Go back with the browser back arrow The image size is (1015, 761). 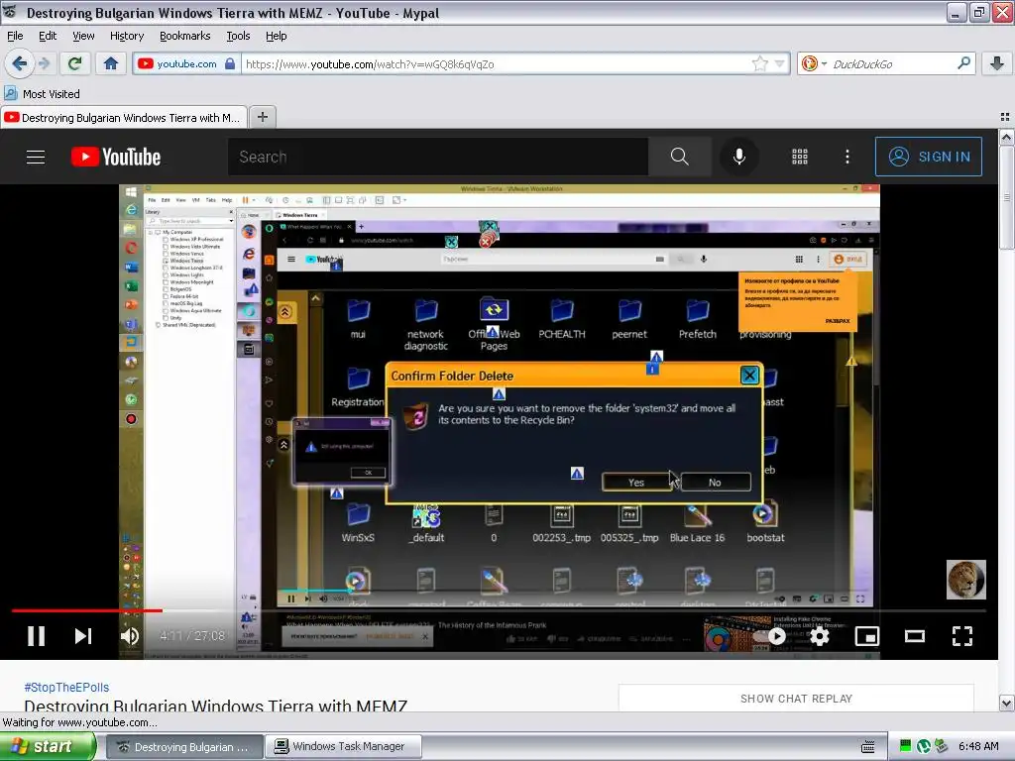(x=19, y=63)
